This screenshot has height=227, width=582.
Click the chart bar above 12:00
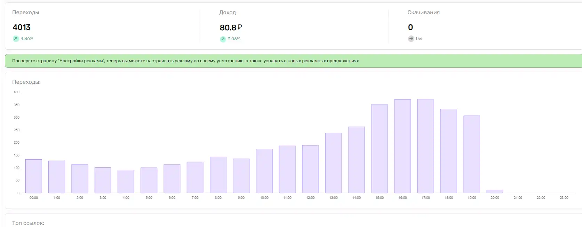click(x=310, y=169)
